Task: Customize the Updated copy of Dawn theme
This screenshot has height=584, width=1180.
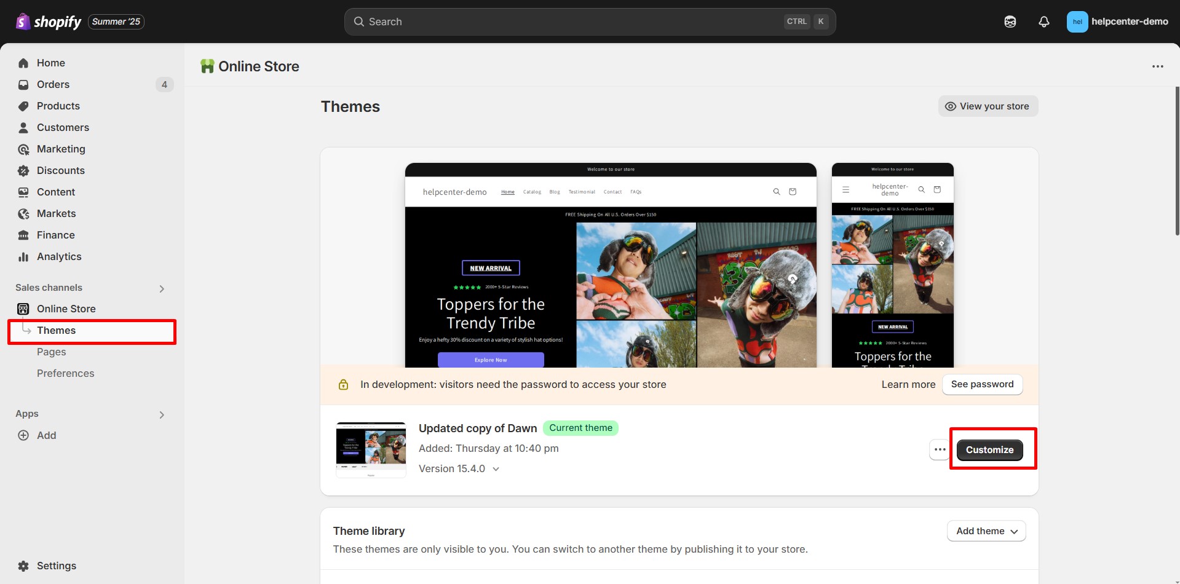Action: pyautogui.click(x=989, y=449)
